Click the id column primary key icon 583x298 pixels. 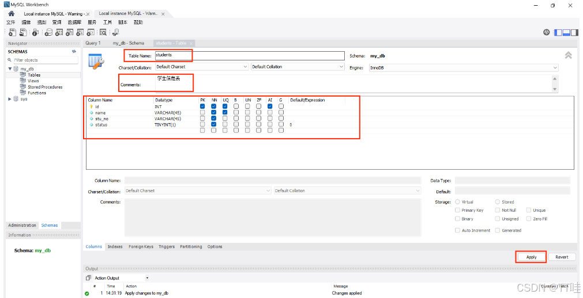pyautogui.click(x=92, y=106)
